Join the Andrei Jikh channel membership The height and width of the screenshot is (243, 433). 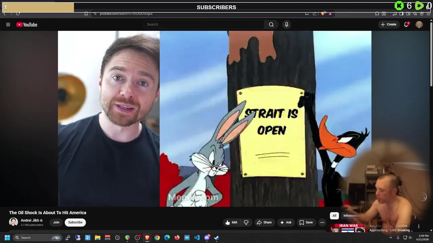pos(56,222)
